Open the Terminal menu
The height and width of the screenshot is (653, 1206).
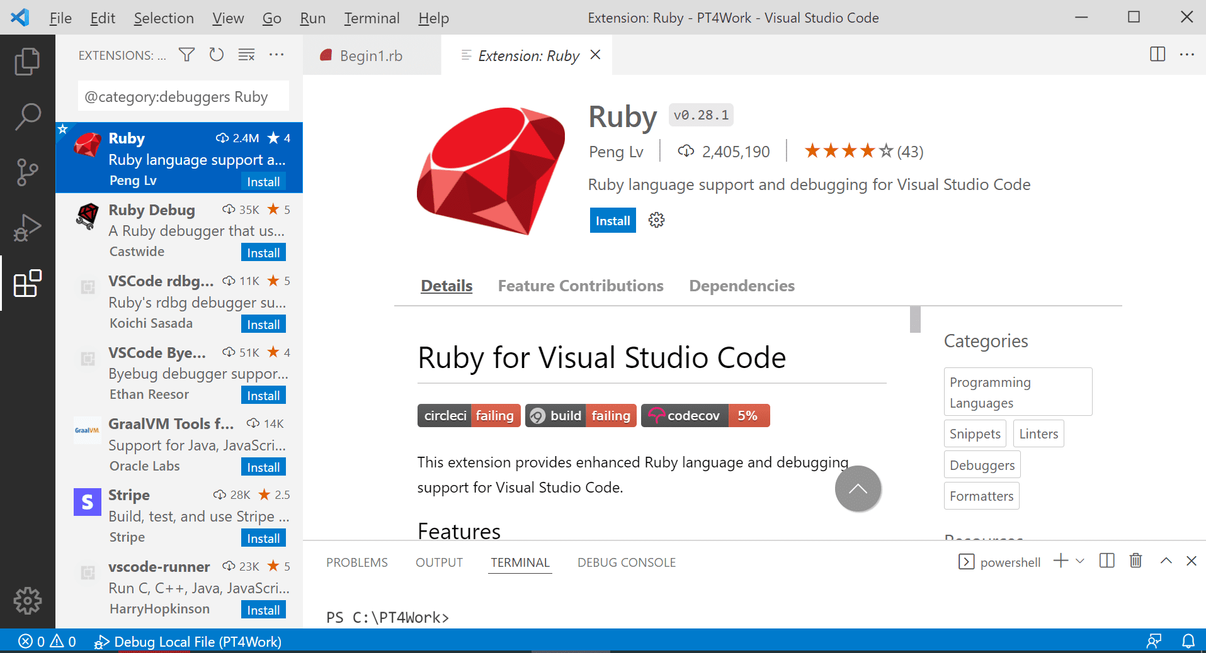click(372, 18)
